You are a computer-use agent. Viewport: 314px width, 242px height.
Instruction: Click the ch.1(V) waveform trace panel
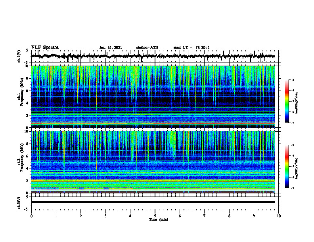[155, 56]
